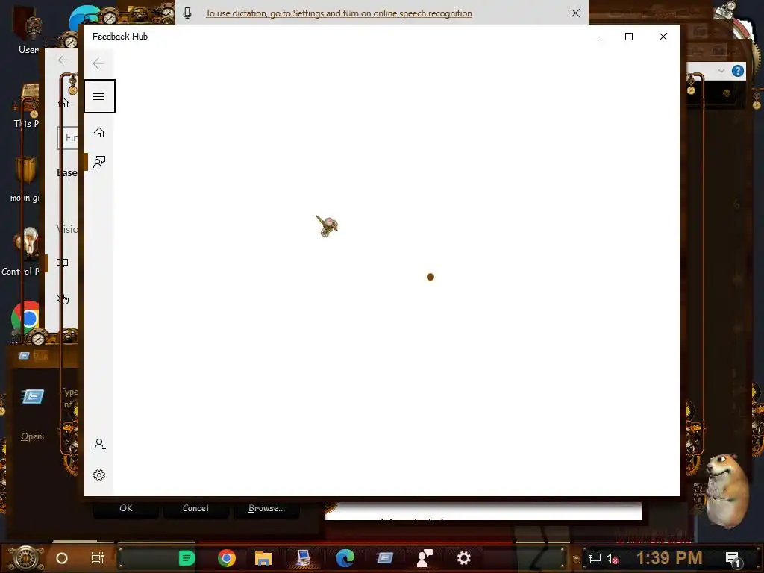Click OK in the Run dialog
This screenshot has width=764, height=573.
point(125,508)
